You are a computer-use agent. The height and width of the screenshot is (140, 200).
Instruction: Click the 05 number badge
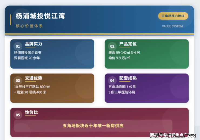click(x=18, y=115)
